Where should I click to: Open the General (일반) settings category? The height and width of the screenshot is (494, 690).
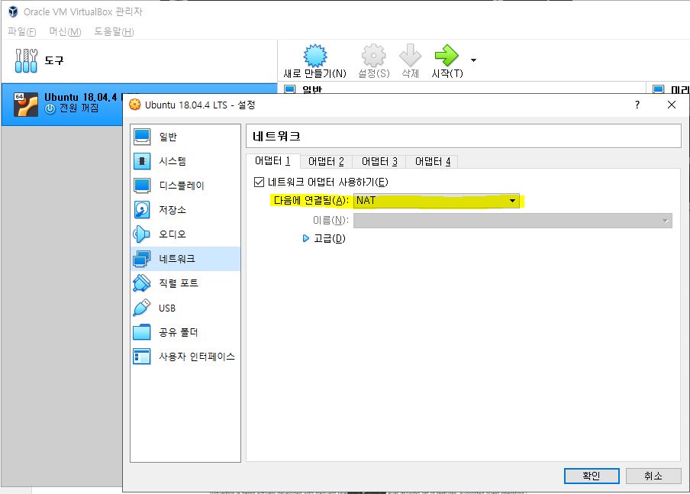tap(185, 137)
